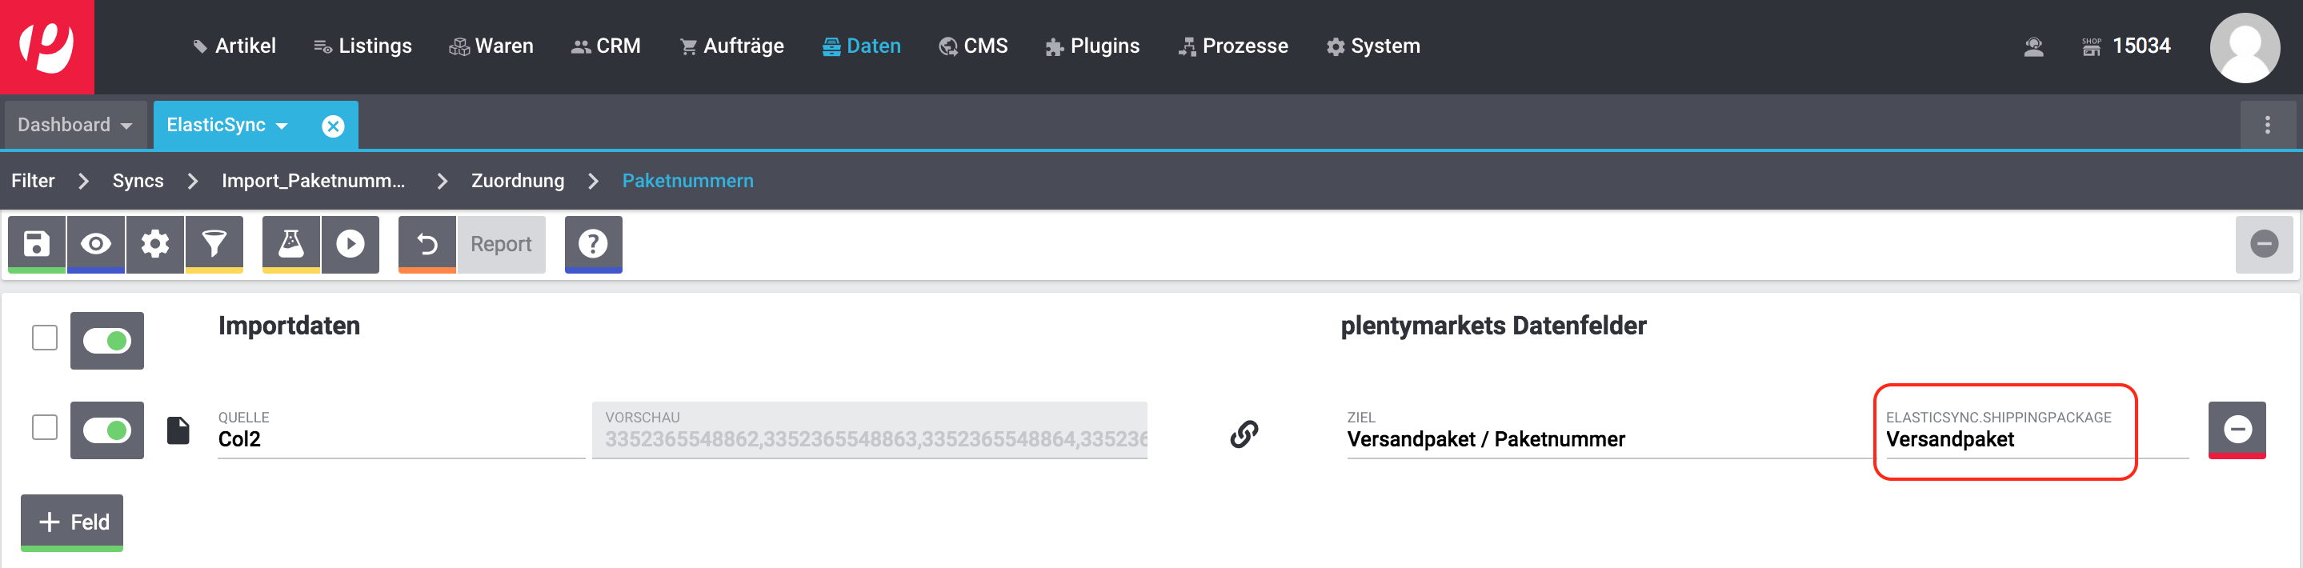The image size is (2303, 568).
Task: Check the Col2 row checkbox
Action: (x=45, y=427)
